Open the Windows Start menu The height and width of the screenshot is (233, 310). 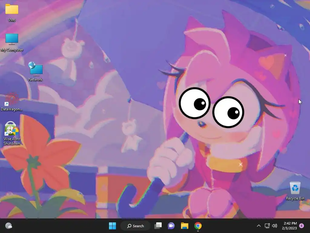(113, 226)
